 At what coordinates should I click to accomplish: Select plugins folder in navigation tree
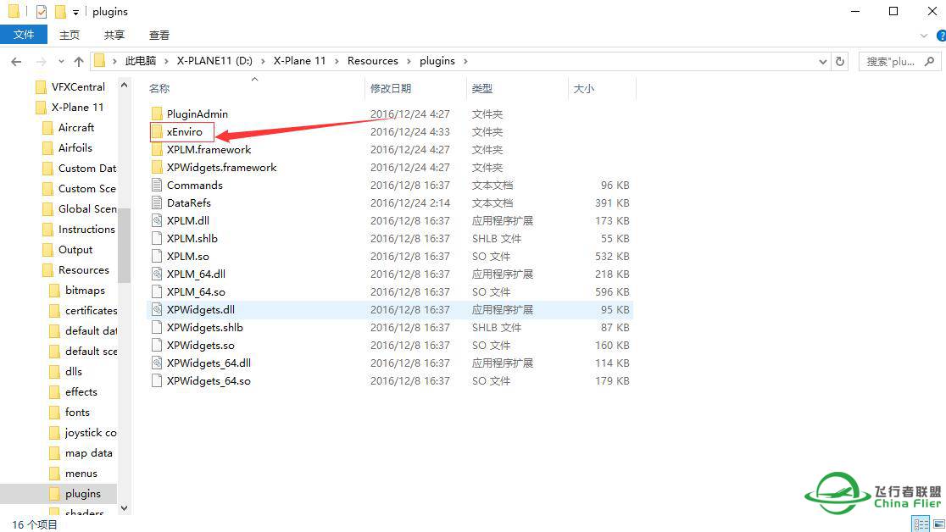tap(83, 493)
